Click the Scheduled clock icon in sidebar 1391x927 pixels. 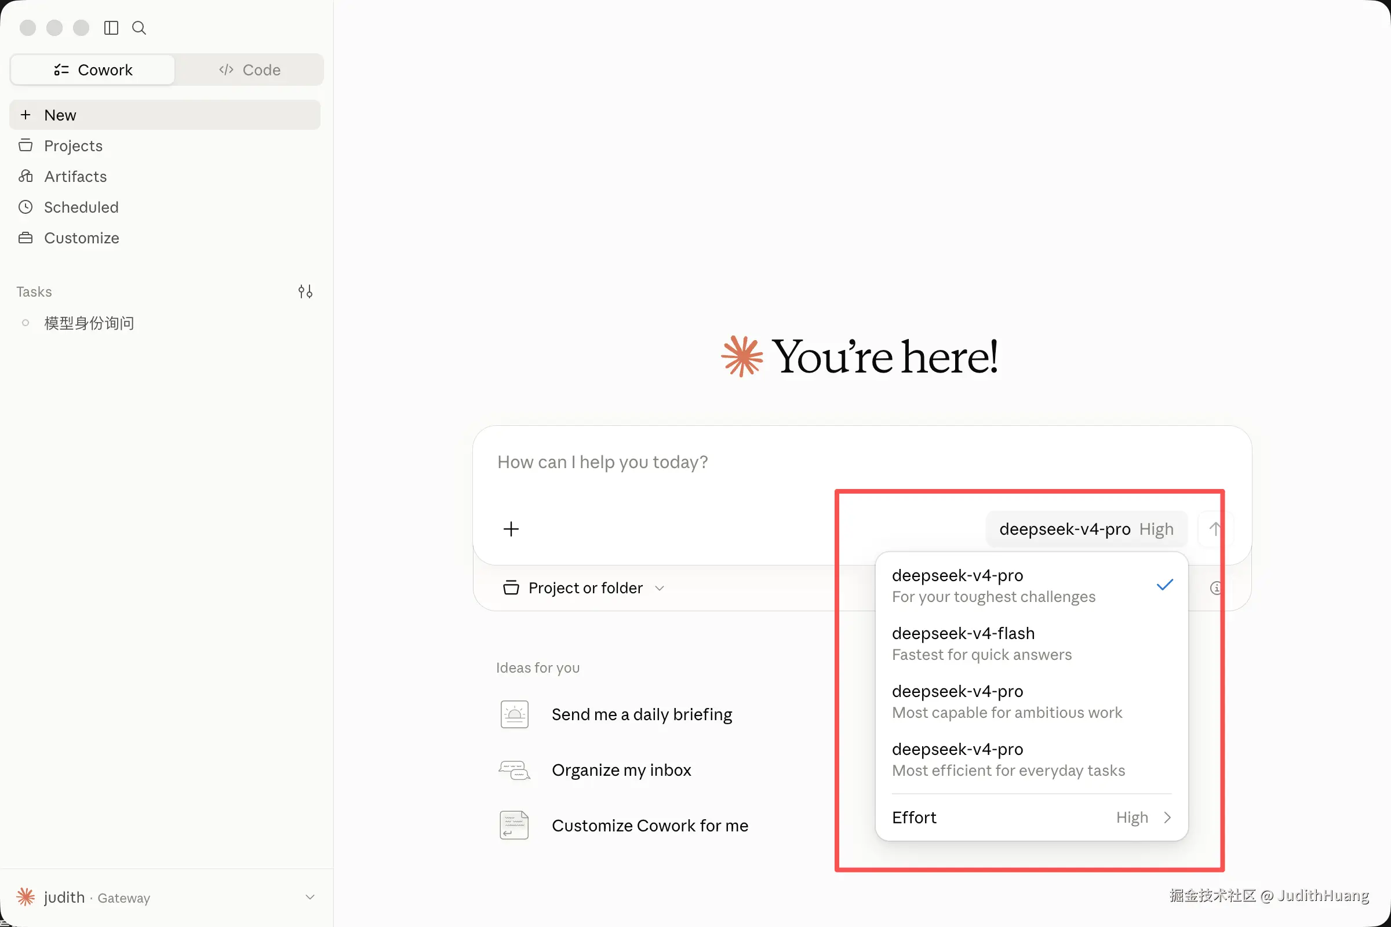[x=26, y=207]
